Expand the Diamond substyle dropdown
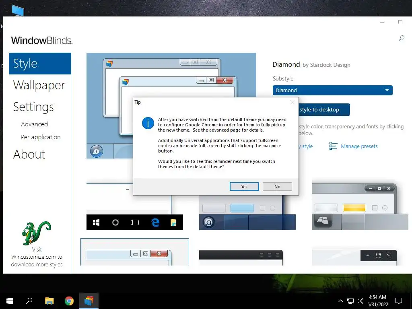The image size is (412, 309). pyautogui.click(x=332, y=91)
